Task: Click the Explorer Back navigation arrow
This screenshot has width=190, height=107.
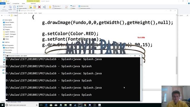Action: (x=2, y=15)
